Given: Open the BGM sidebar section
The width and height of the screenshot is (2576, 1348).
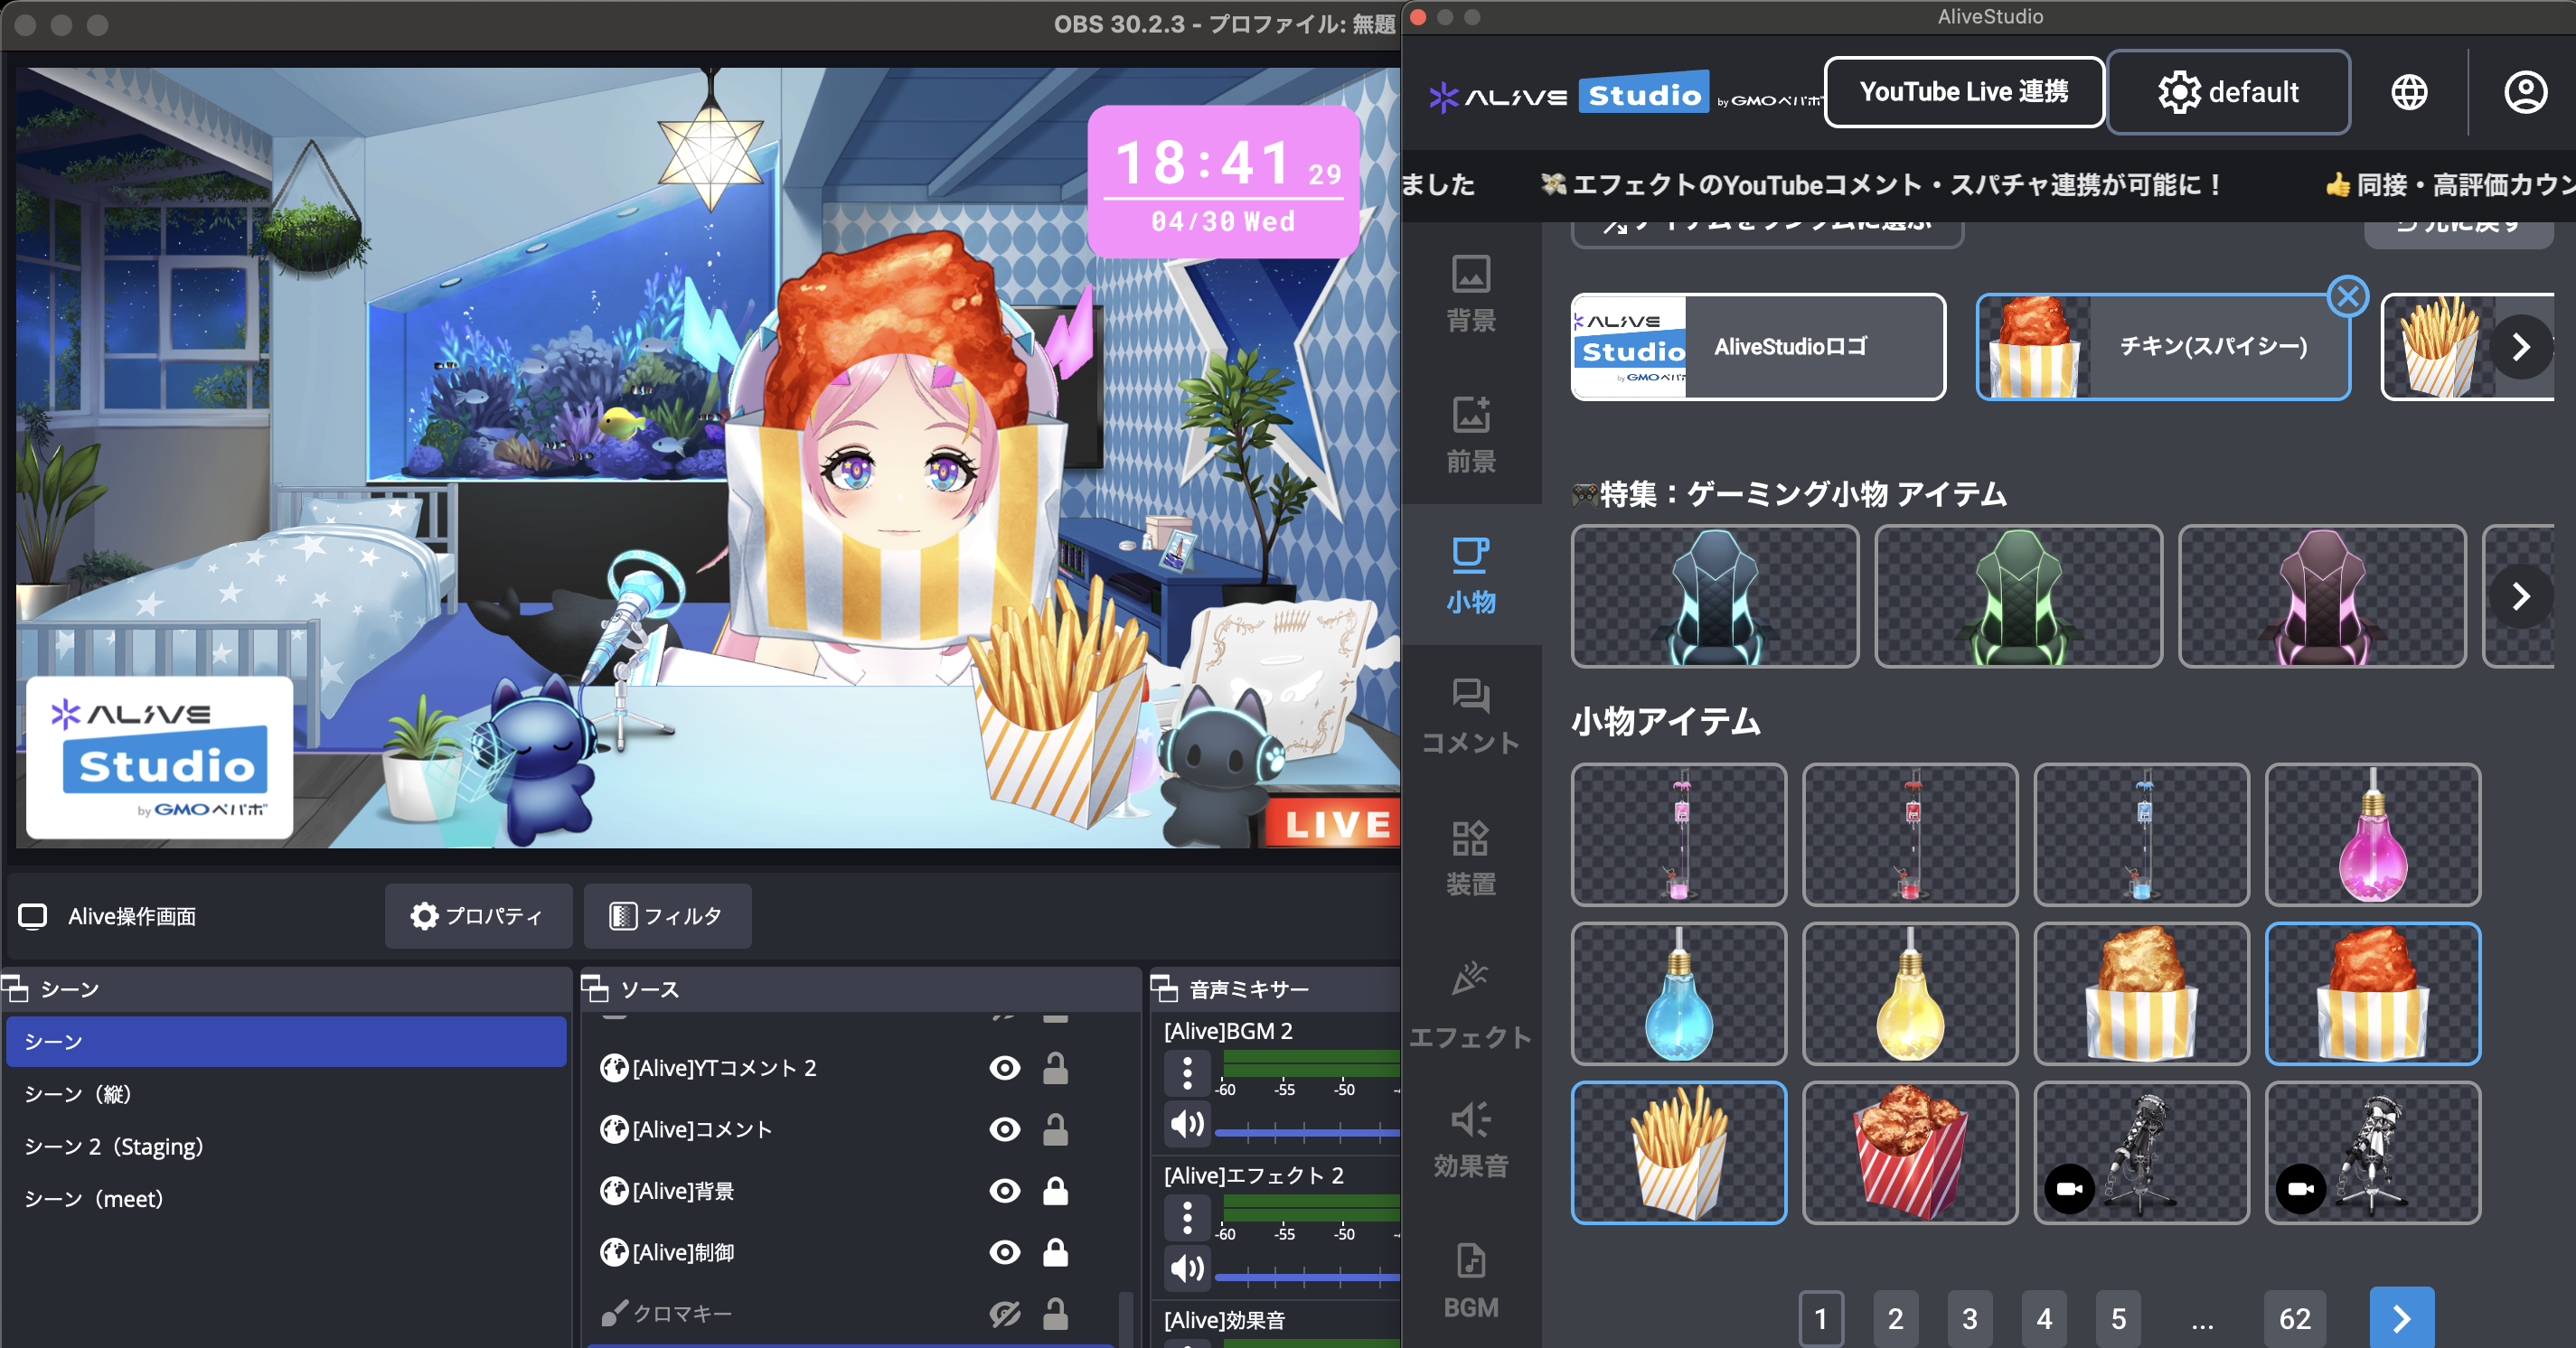Looking at the screenshot, I should tap(1470, 1281).
